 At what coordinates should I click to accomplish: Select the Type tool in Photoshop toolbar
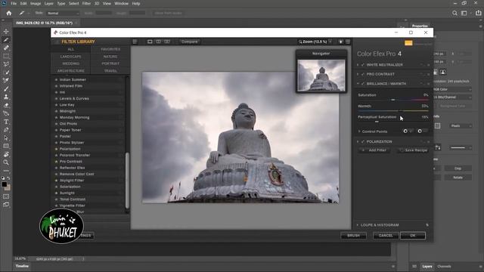tap(6, 122)
